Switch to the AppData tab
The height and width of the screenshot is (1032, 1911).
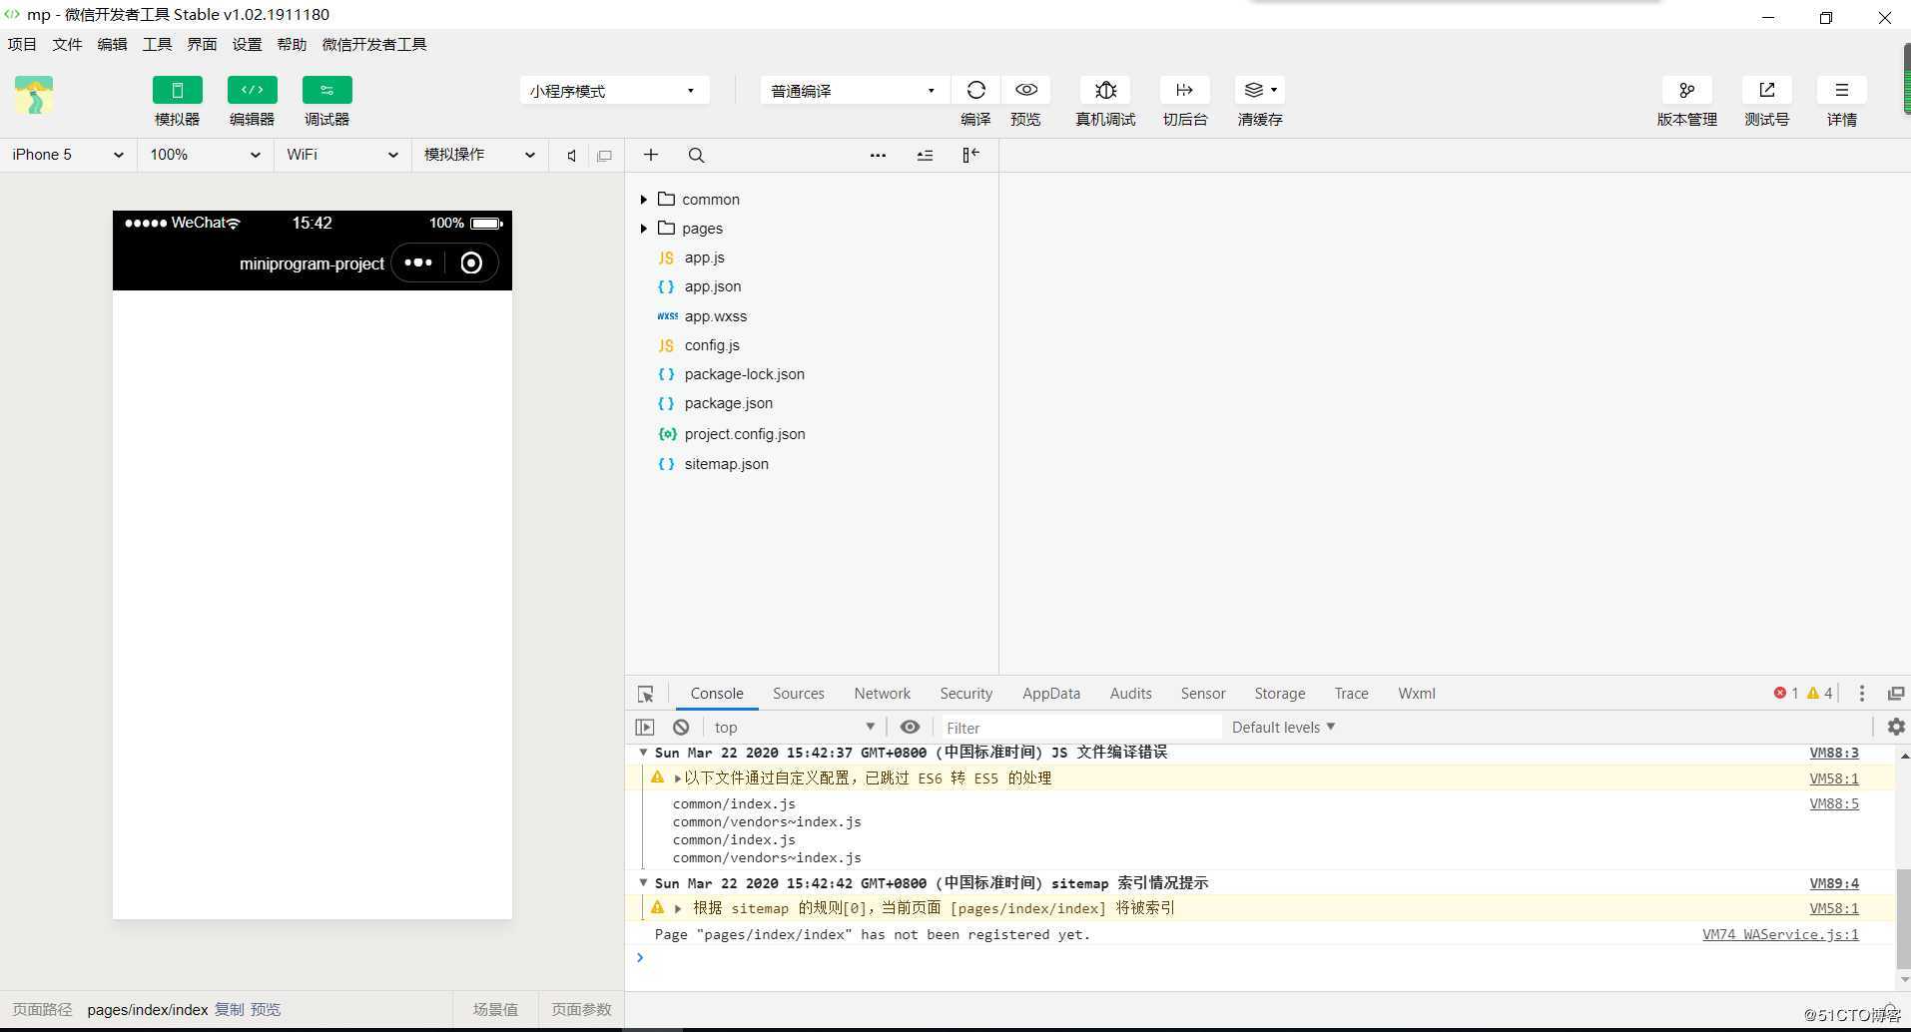click(1051, 694)
